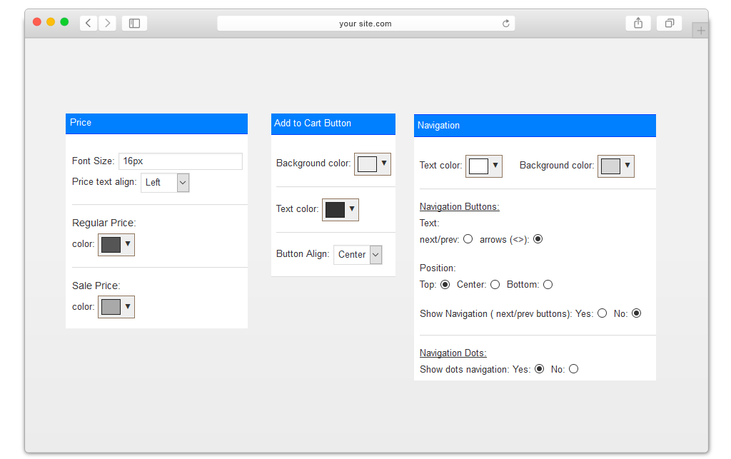
Task: Click the Sale Price light gray color swatch
Action: coord(111,307)
